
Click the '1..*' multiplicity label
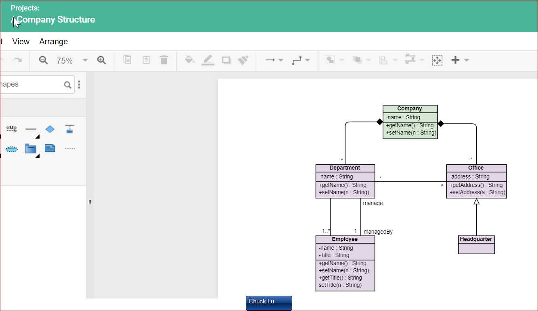[x=326, y=231]
